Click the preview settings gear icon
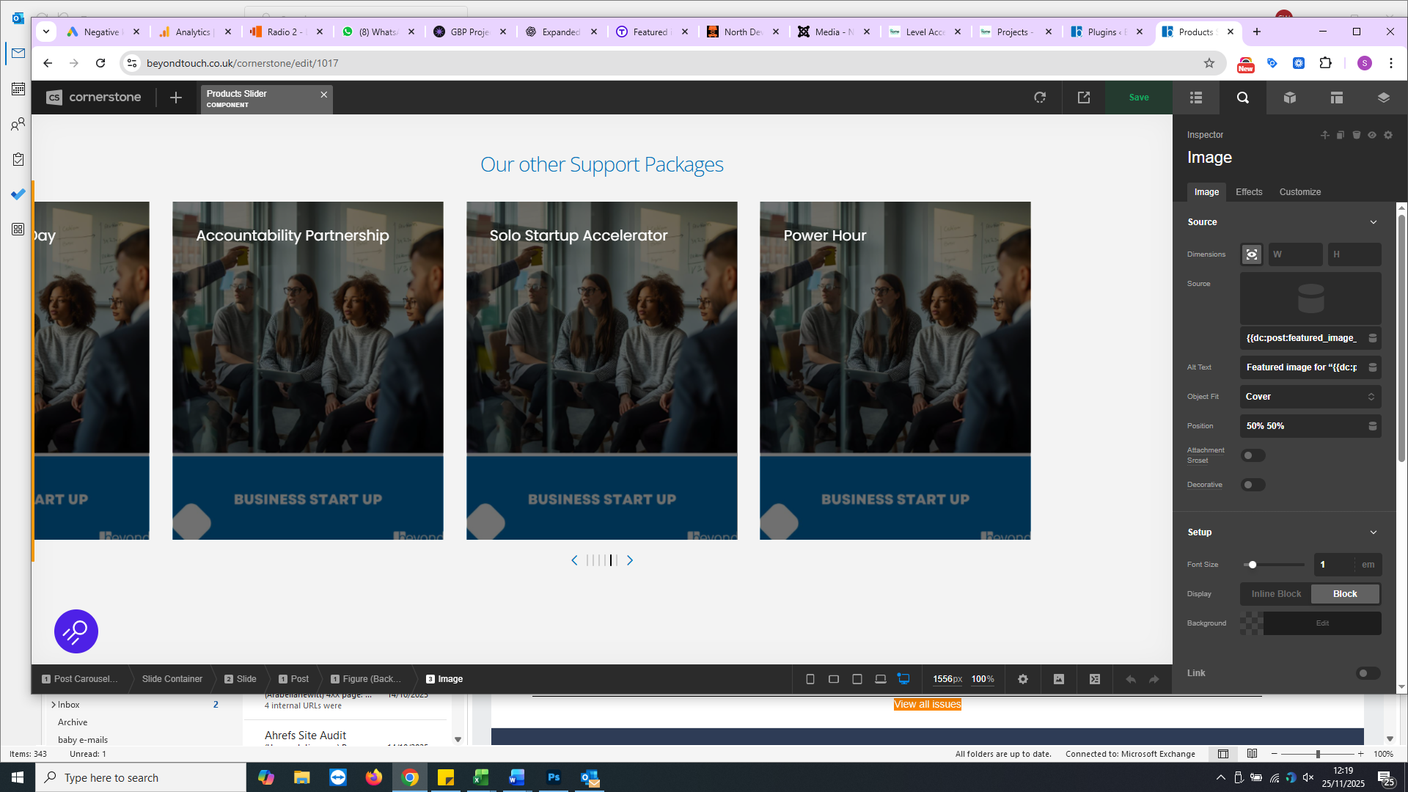Image resolution: width=1408 pixels, height=792 pixels. 1023,679
